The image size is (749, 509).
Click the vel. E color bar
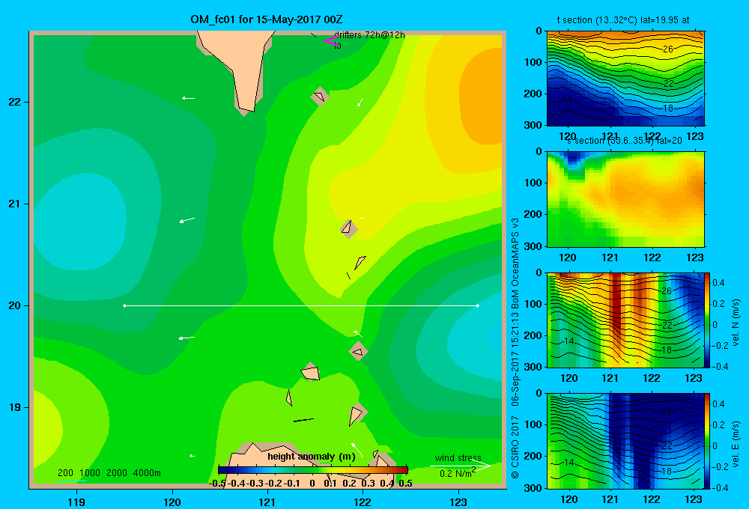pyautogui.click(x=707, y=441)
